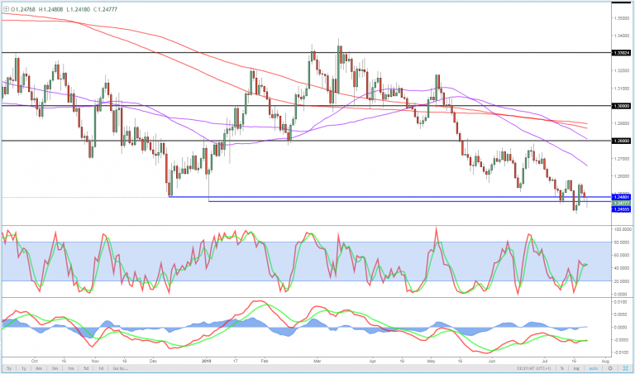Viewport: 635px width, 374px height.
Task: Select the 3m time range
Action: pos(55,368)
